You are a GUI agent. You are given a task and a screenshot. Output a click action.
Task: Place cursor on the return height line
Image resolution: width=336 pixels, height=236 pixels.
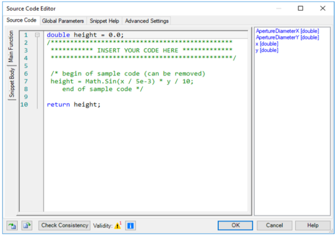74,104
